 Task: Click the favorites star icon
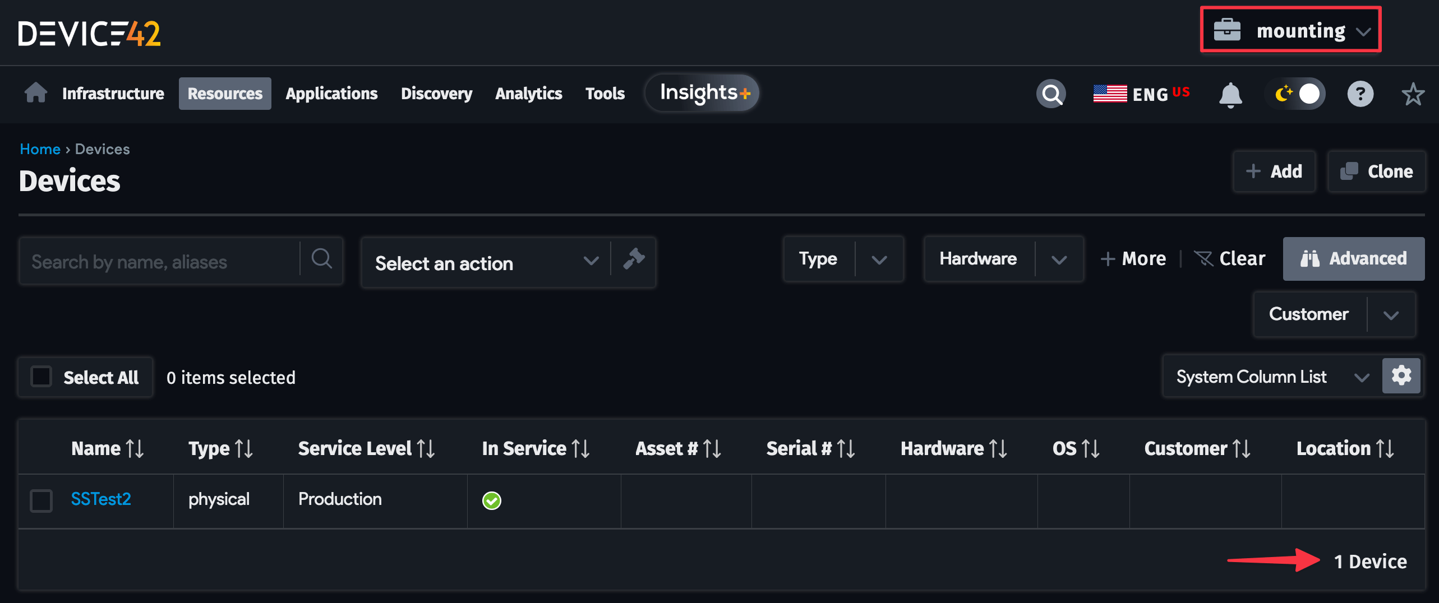click(x=1414, y=94)
